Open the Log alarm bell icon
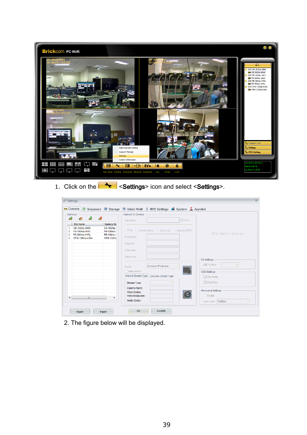The height and width of the screenshot is (435, 307). coord(157,166)
